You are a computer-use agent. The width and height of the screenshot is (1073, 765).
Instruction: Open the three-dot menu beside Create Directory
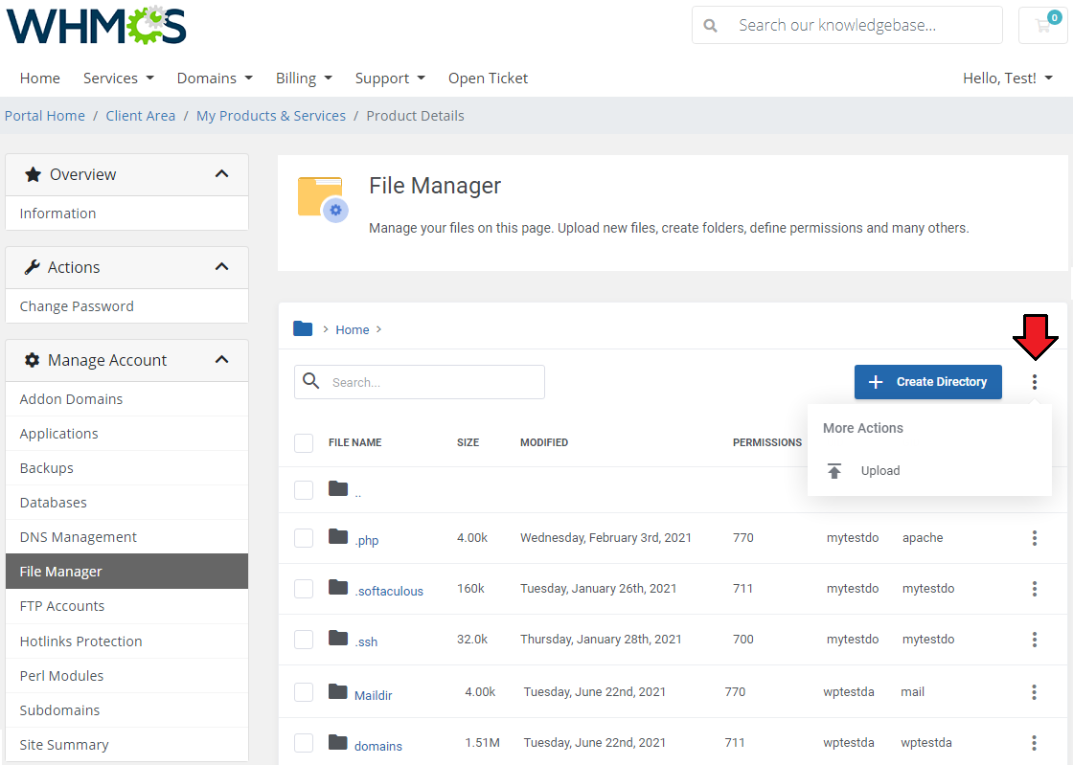click(1034, 382)
